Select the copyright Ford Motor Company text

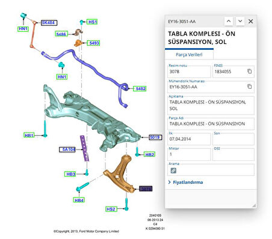86,231
